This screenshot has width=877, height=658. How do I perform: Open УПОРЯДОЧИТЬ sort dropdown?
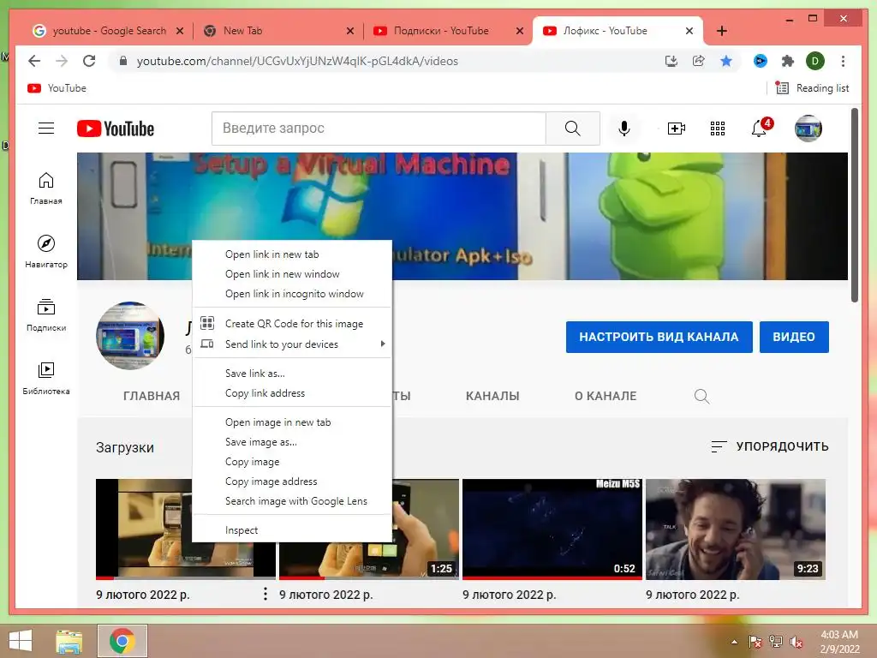click(770, 446)
